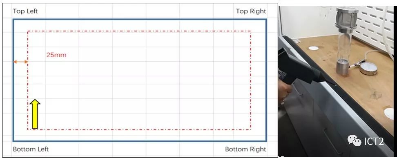Click the red dashed rectangle's top edge
This screenshot has width=397, height=158.
pyautogui.click(x=139, y=31)
